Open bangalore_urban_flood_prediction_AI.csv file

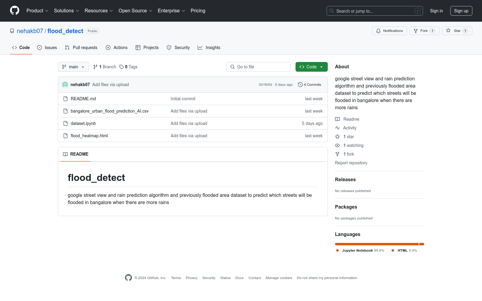(x=110, y=111)
